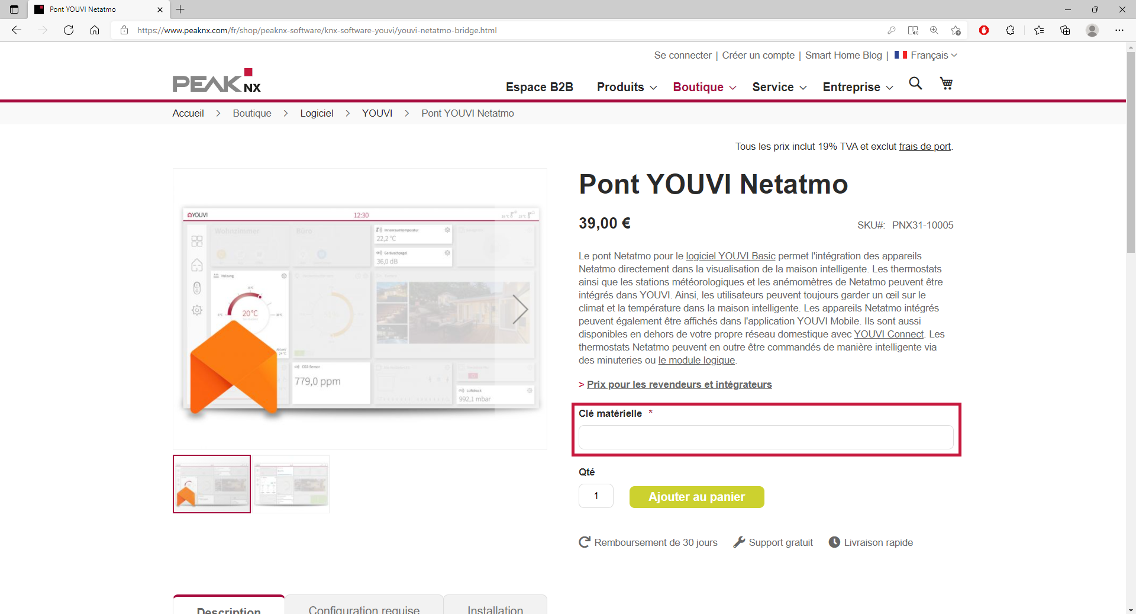Expand the Produits menu

click(x=627, y=87)
